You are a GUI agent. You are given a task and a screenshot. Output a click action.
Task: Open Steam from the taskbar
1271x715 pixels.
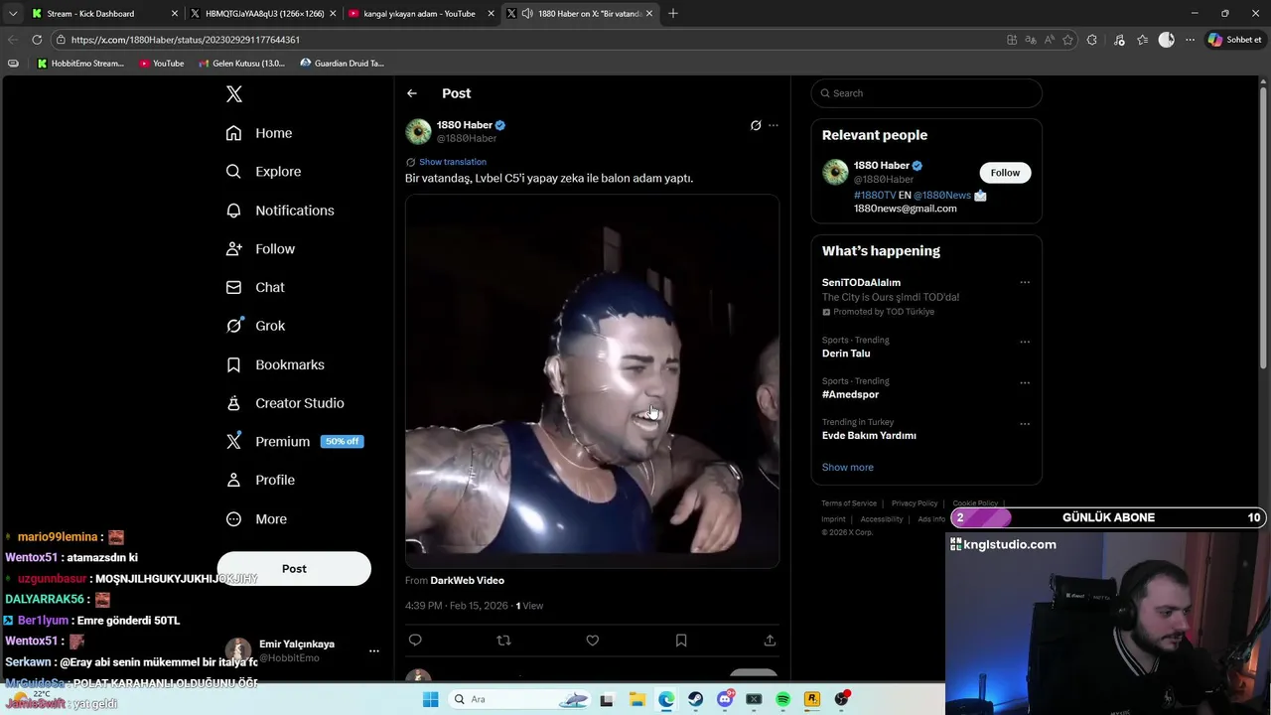[x=696, y=700]
